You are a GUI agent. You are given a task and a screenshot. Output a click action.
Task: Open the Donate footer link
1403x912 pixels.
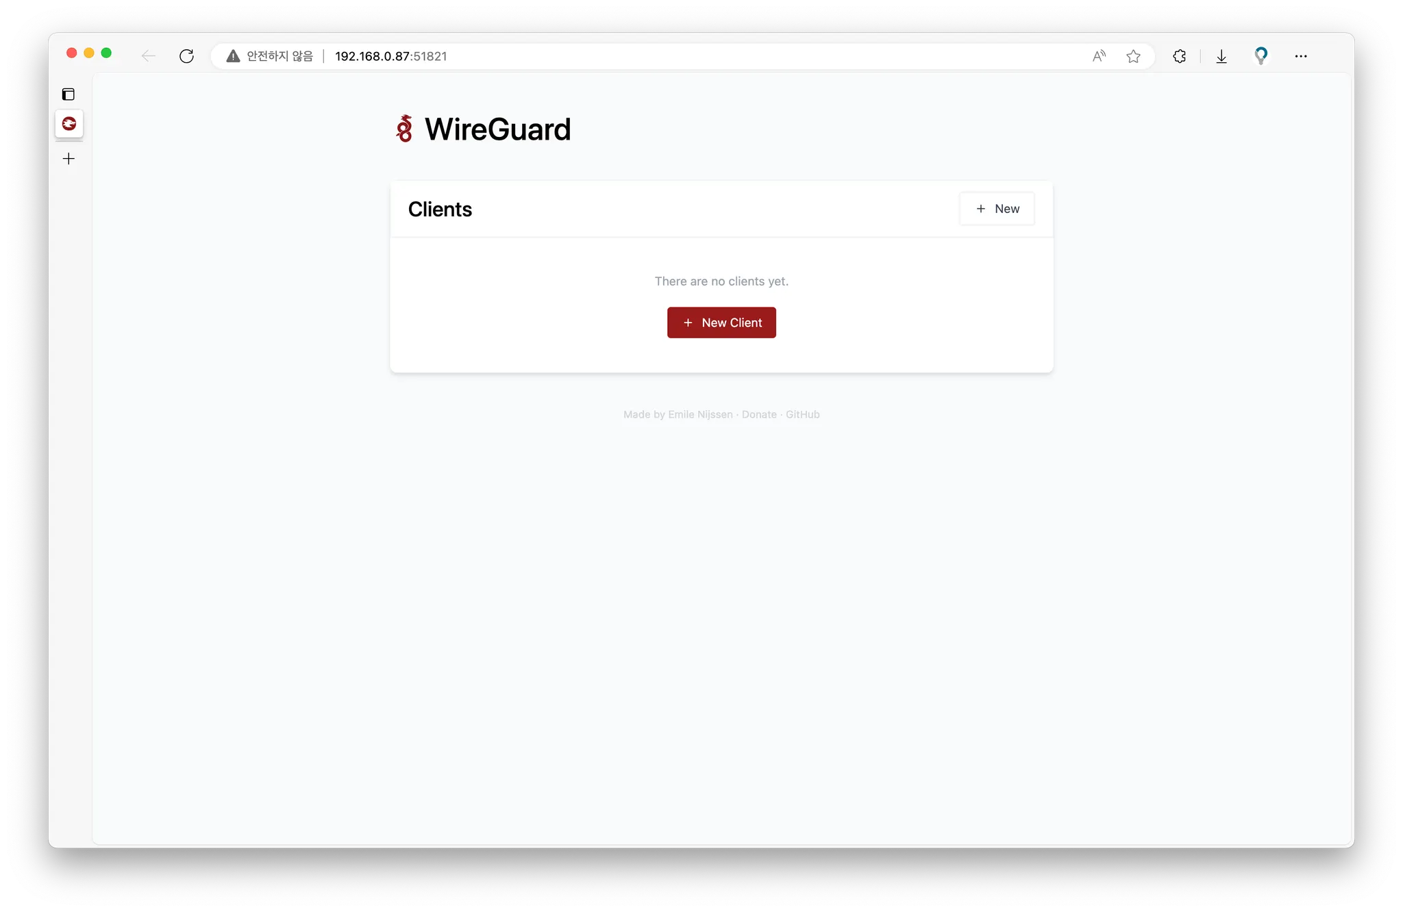[759, 414]
